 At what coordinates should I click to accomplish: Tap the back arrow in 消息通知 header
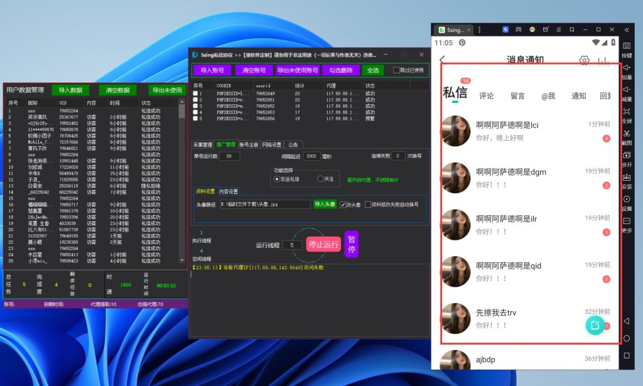click(x=442, y=60)
